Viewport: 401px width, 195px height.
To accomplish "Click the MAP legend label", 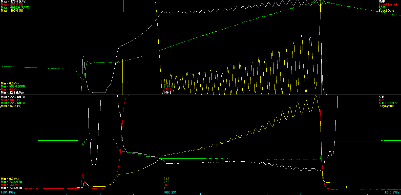I will point(382,2).
